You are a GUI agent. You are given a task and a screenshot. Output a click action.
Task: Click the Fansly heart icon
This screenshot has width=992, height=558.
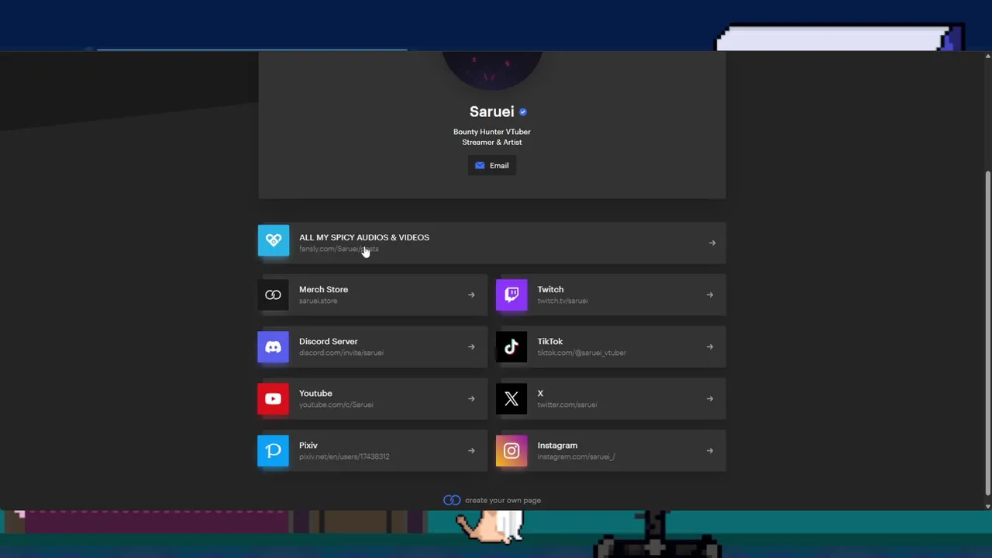coord(273,240)
